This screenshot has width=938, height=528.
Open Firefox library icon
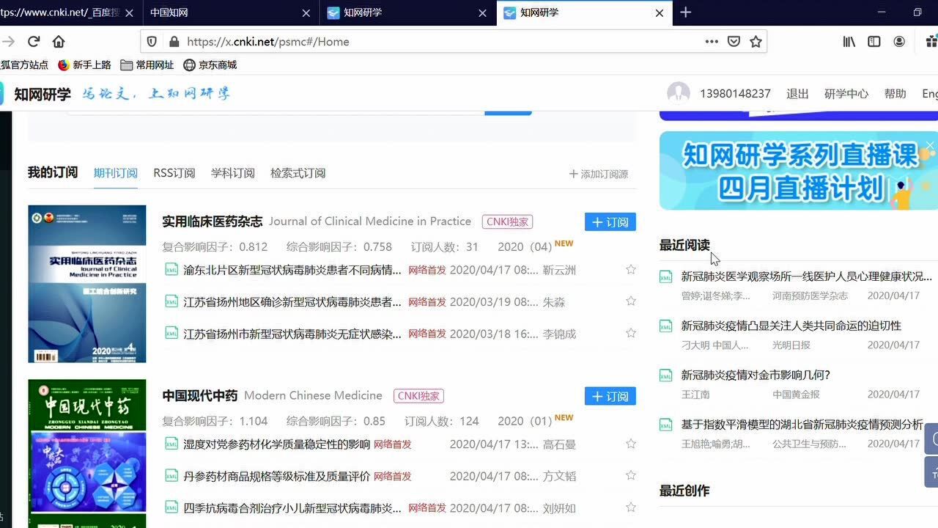coord(849,42)
